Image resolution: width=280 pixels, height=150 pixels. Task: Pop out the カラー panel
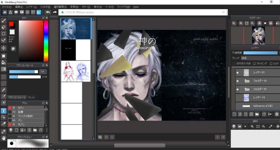(x=43, y=18)
